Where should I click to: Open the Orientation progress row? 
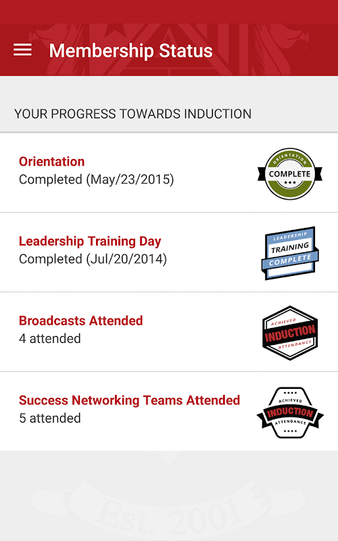pos(169,173)
